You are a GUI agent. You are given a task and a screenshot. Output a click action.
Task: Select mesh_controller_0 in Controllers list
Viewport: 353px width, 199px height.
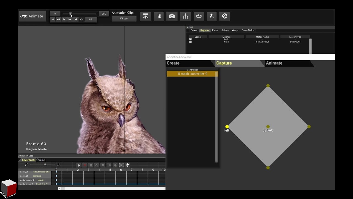192,74
